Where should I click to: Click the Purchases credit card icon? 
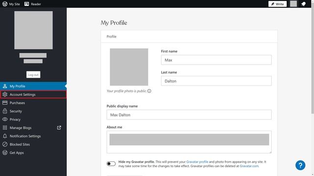pyautogui.click(x=5, y=103)
